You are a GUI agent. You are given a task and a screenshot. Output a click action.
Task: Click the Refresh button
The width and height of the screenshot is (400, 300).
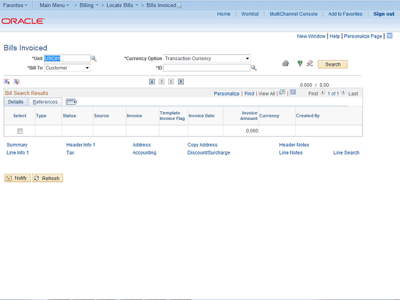pyautogui.click(x=47, y=178)
